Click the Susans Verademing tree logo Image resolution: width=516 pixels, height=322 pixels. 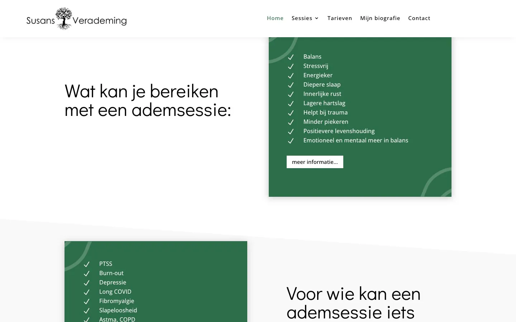[76, 19]
